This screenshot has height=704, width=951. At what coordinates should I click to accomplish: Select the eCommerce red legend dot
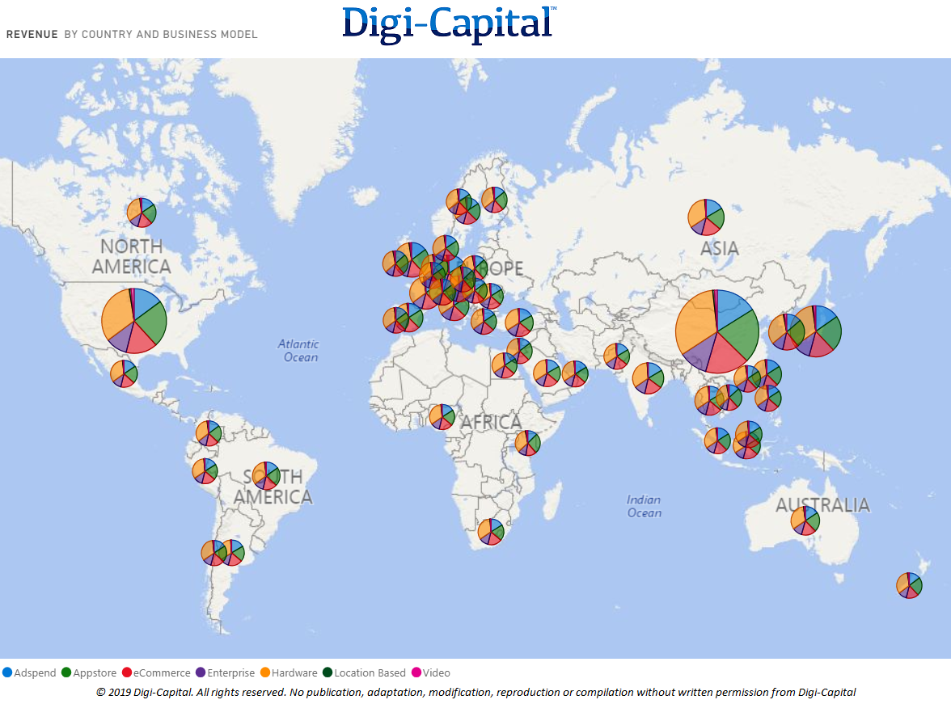point(127,672)
